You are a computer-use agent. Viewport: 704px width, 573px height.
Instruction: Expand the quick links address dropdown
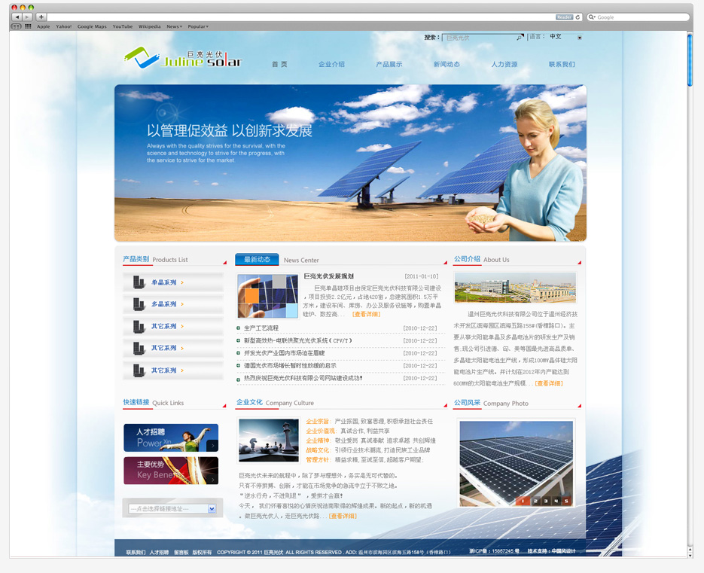pyautogui.click(x=212, y=509)
